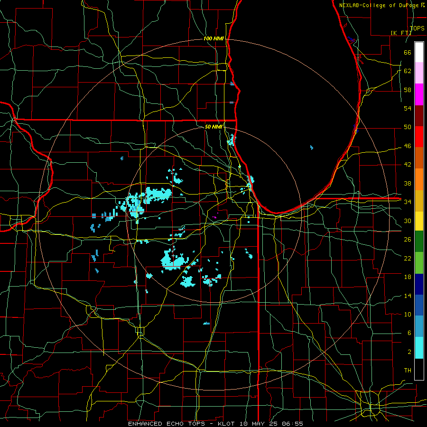
Task: Click the bright orange legend swatch
Action: [419, 179]
